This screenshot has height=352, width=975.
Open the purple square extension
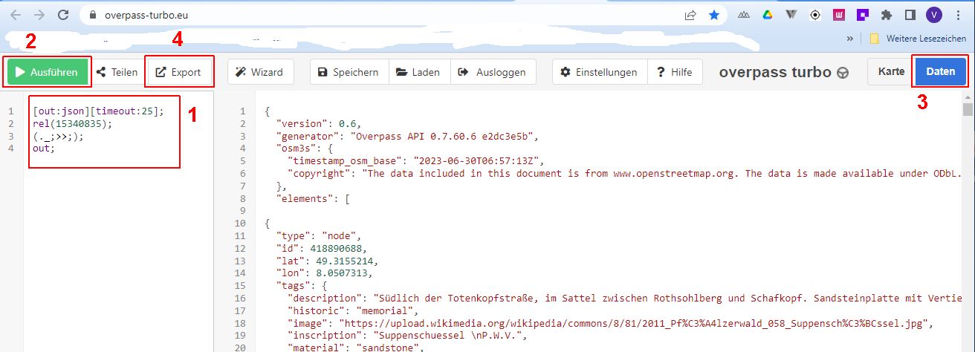(x=862, y=15)
